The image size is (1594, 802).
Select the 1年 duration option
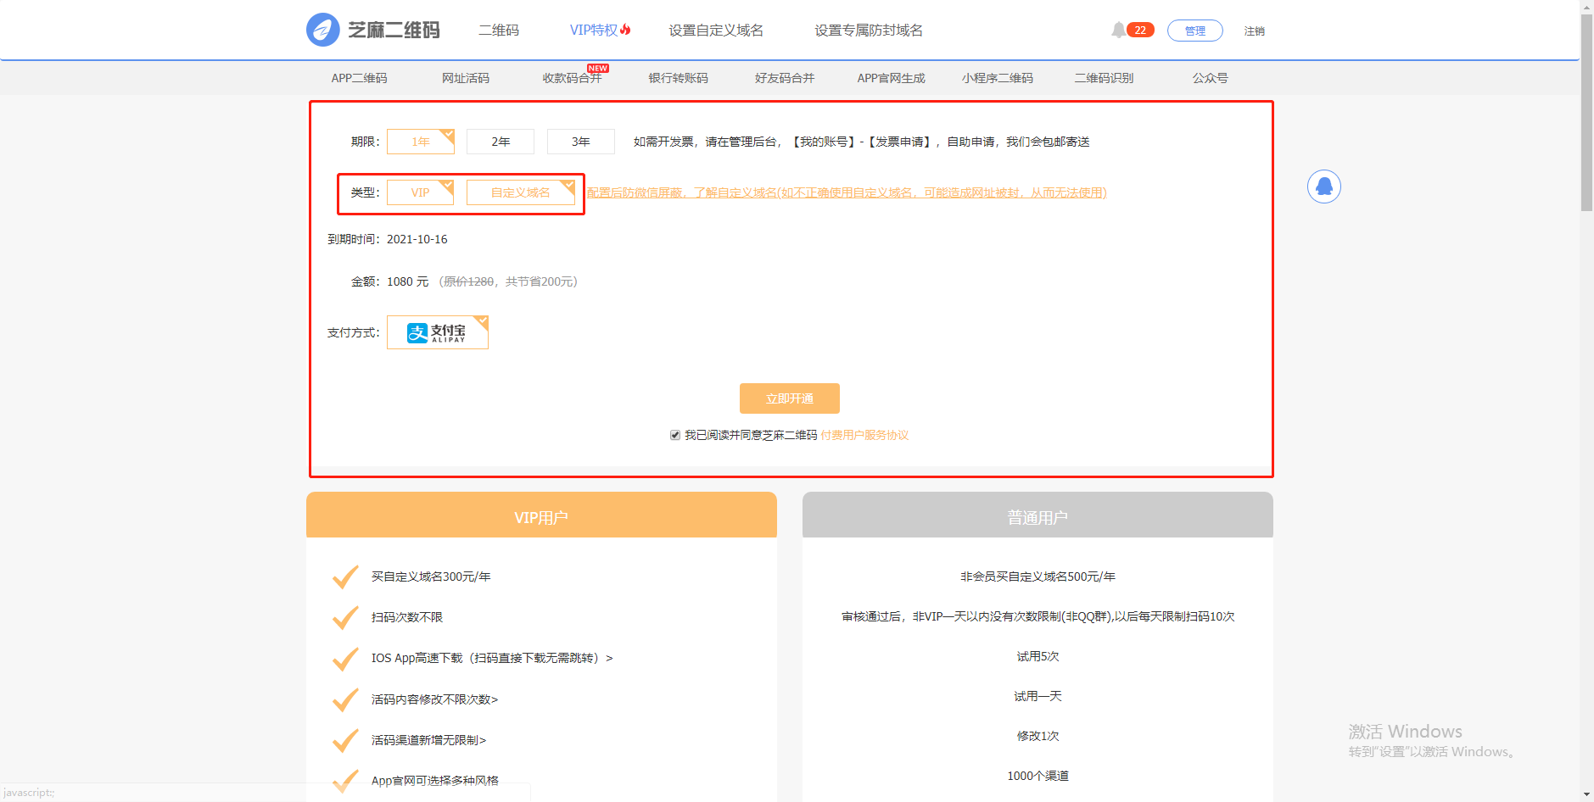pyautogui.click(x=421, y=142)
